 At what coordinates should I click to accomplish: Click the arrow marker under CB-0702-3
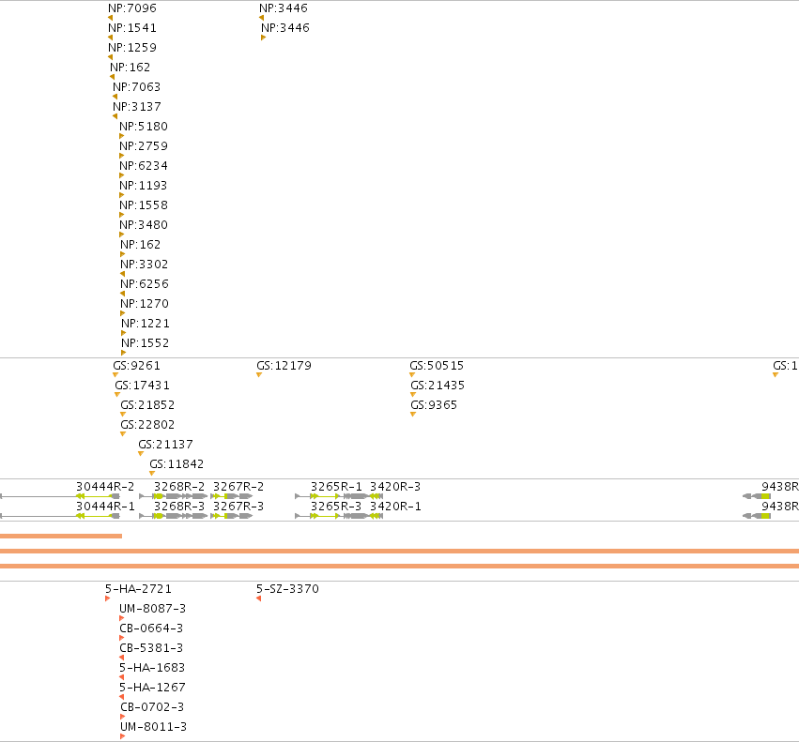pos(122,717)
